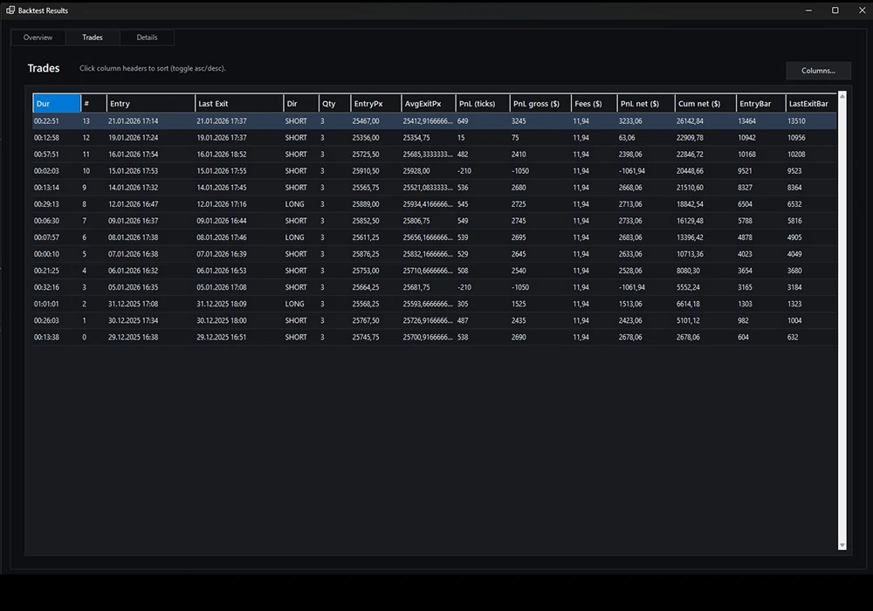Switch to the Trades tab

(93, 38)
